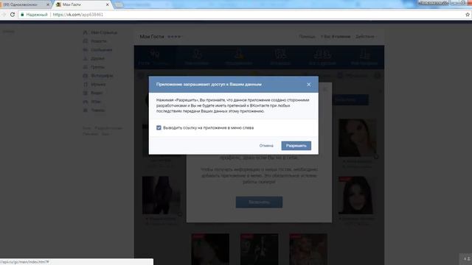Open the left dark guest photo thumbnail

[x=161, y=195]
